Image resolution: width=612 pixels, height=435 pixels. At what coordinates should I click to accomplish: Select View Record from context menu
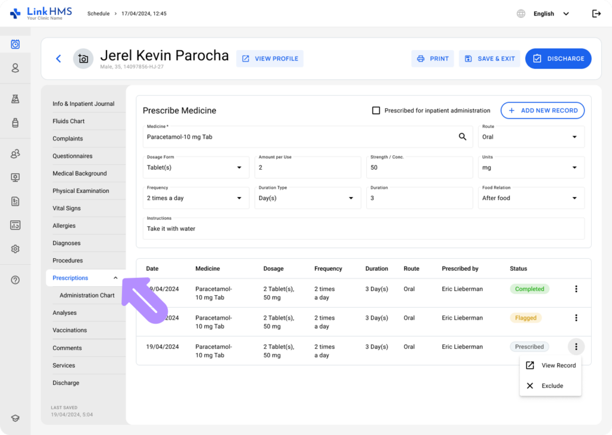point(550,366)
